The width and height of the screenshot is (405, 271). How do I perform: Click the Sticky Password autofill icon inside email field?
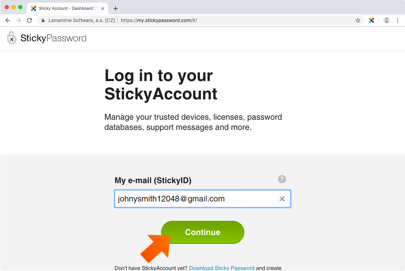(282, 199)
